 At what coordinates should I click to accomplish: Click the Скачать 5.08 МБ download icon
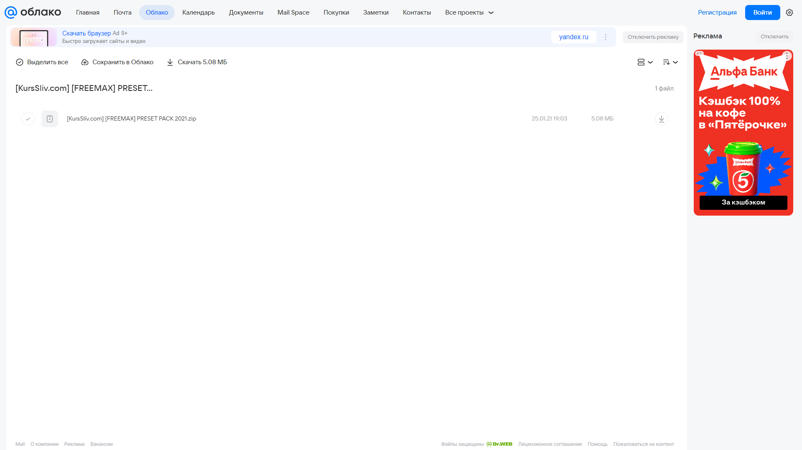pos(170,62)
